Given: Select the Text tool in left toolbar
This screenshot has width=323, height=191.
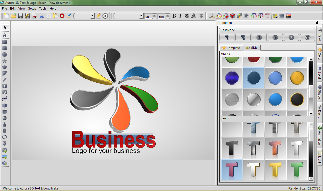Looking at the screenshot, I should 5,35.
